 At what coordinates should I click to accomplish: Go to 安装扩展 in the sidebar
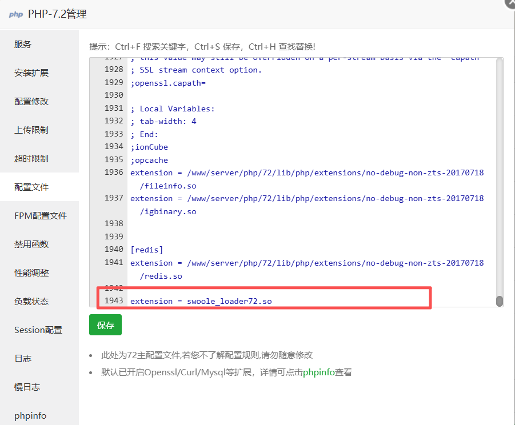[31, 73]
